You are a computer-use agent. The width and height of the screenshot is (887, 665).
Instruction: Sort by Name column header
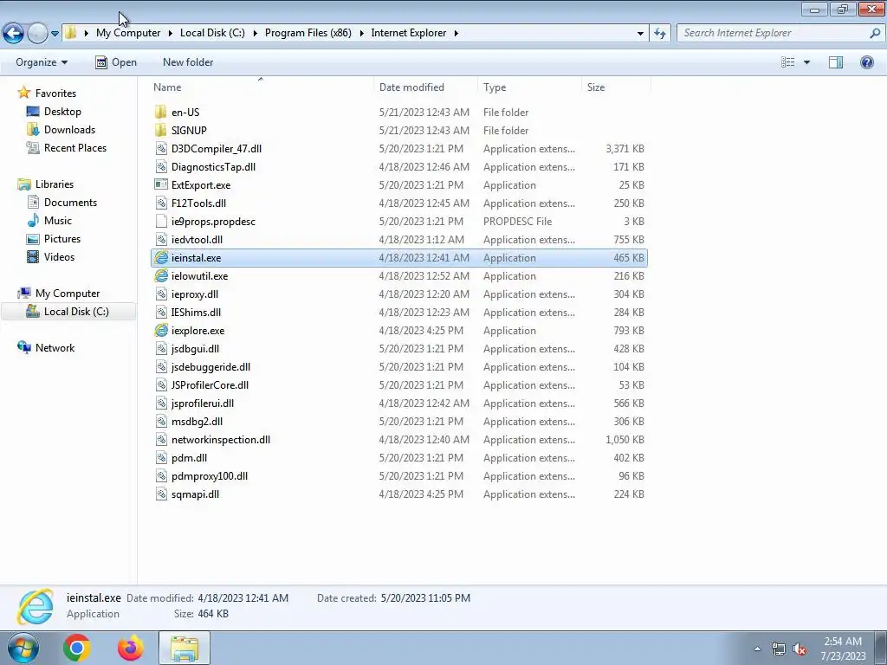click(167, 87)
